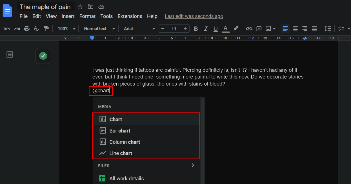The width and height of the screenshot is (351, 184).
Task: Open the File menu
Action: [24, 16]
